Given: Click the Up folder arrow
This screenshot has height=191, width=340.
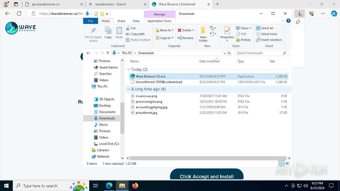Looking at the screenshot, I should click(108, 53).
